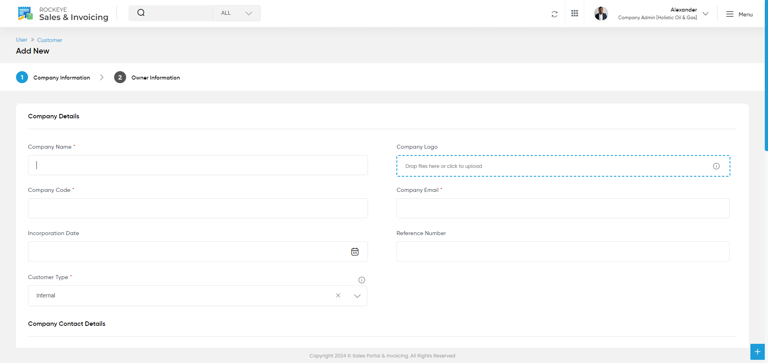Open the apps grid icon
The image size is (768, 363).
click(x=575, y=13)
